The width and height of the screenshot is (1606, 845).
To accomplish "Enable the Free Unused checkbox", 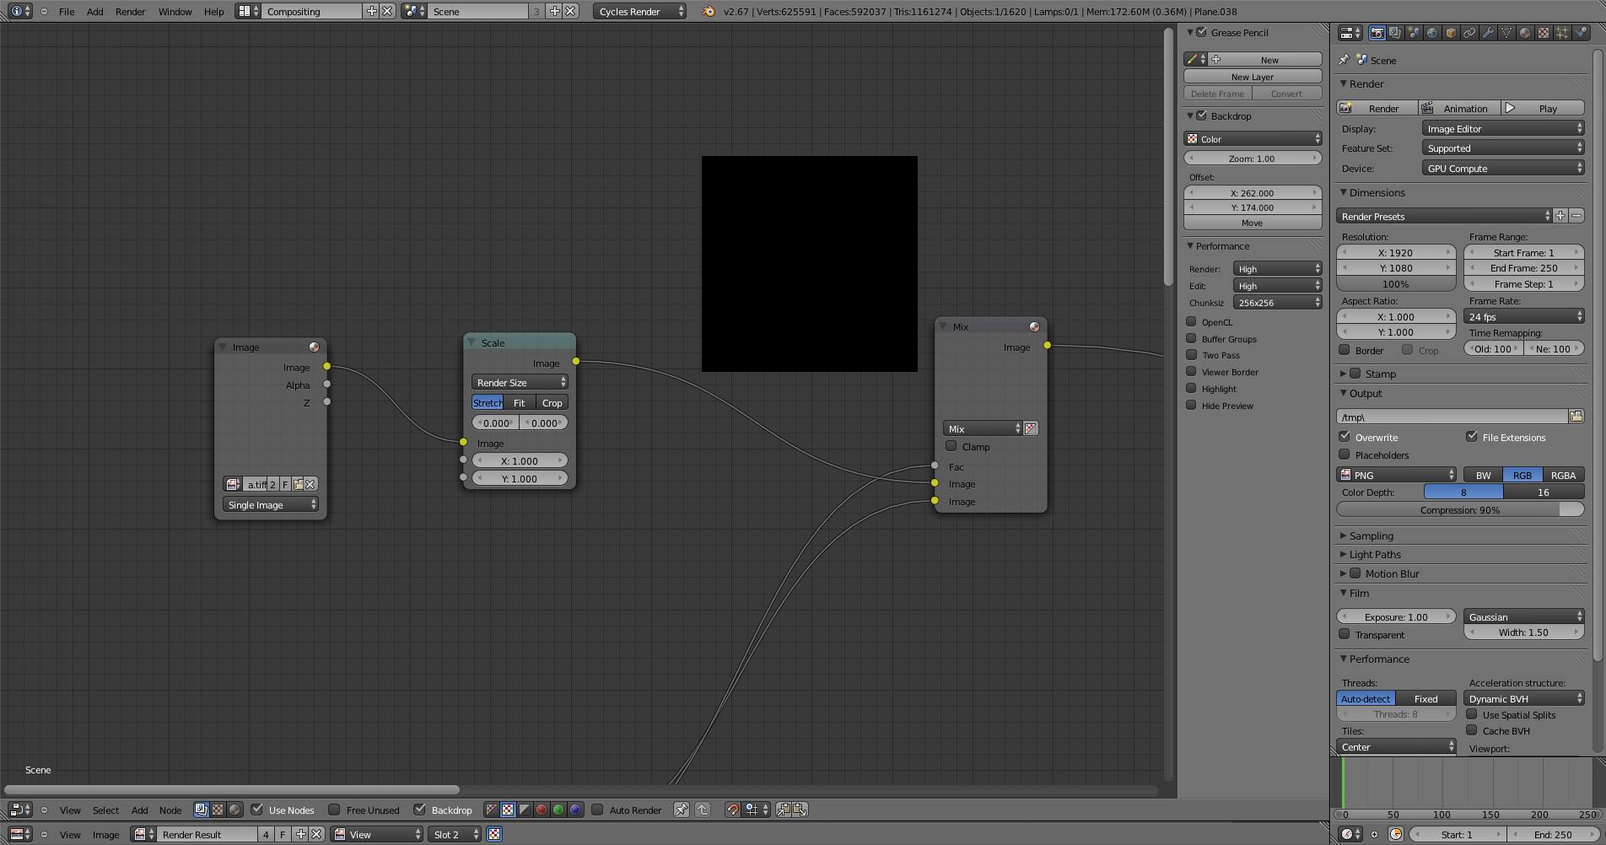I will click(334, 810).
